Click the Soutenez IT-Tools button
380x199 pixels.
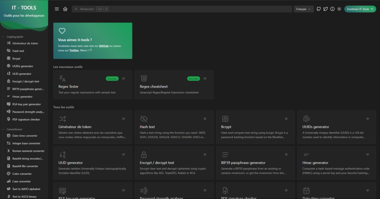pyautogui.click(x=360, y=9)
